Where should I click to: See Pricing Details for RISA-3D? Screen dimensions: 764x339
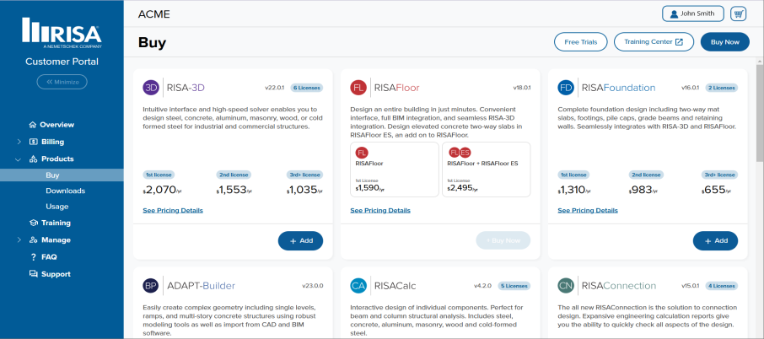point(173,211)
